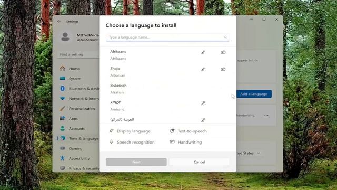Image resolution: width=337 pixels, height=190 pixels.
Task: Select the Arabic language entry at list bottom
Action: pos(167,120)
